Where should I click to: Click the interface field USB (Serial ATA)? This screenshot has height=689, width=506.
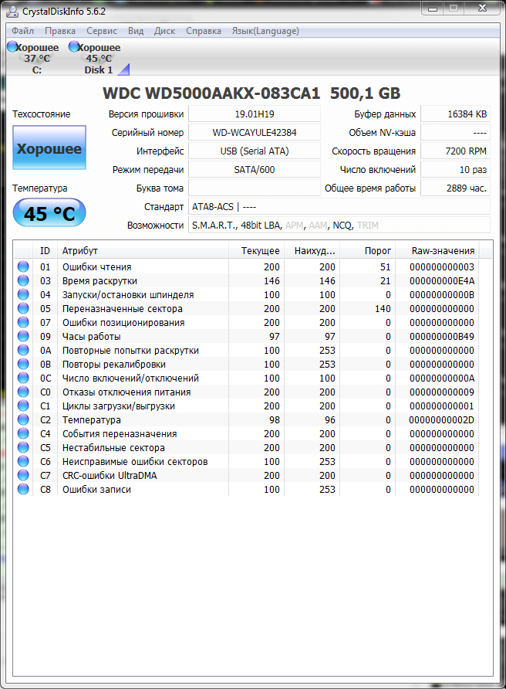[x=255, y=151]
